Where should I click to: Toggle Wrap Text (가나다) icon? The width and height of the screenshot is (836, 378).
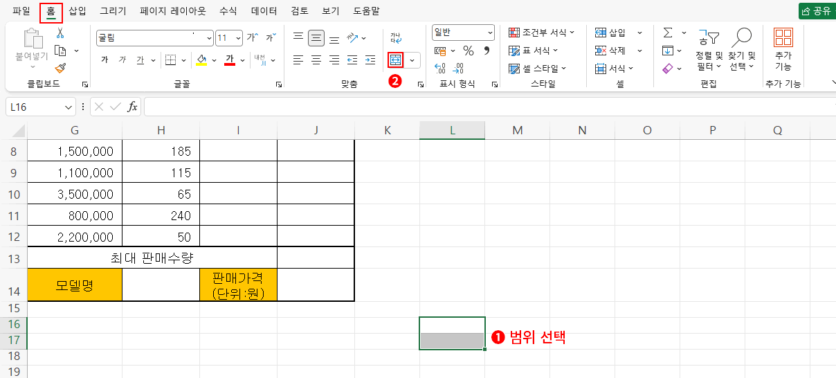(395, 37)
